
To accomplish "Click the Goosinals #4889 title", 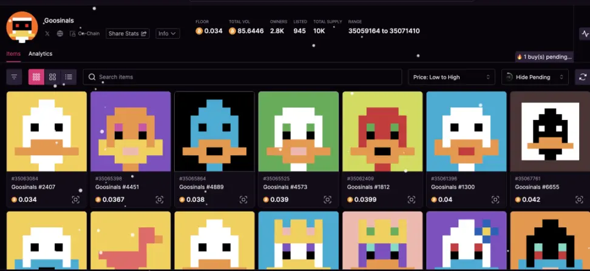I will [x=201, y=187].
